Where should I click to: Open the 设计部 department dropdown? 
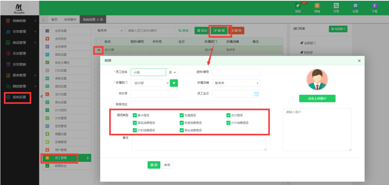click(x=150, y=83)
